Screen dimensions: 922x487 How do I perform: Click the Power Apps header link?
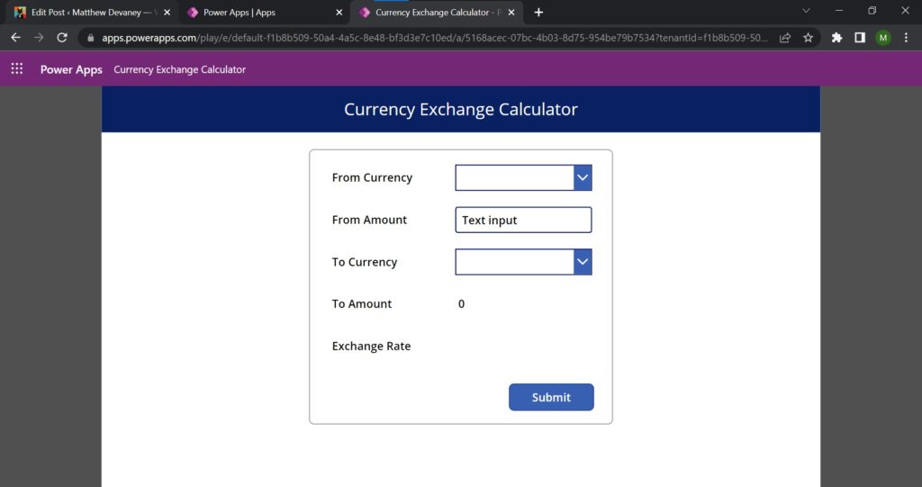[71, 69]
